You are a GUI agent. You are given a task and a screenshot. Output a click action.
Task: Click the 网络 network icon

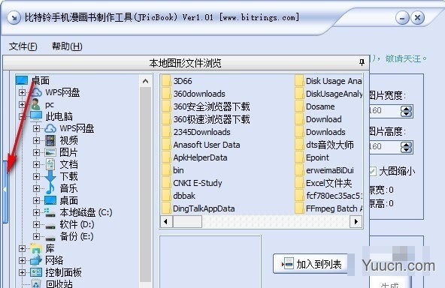coord(36,260)
